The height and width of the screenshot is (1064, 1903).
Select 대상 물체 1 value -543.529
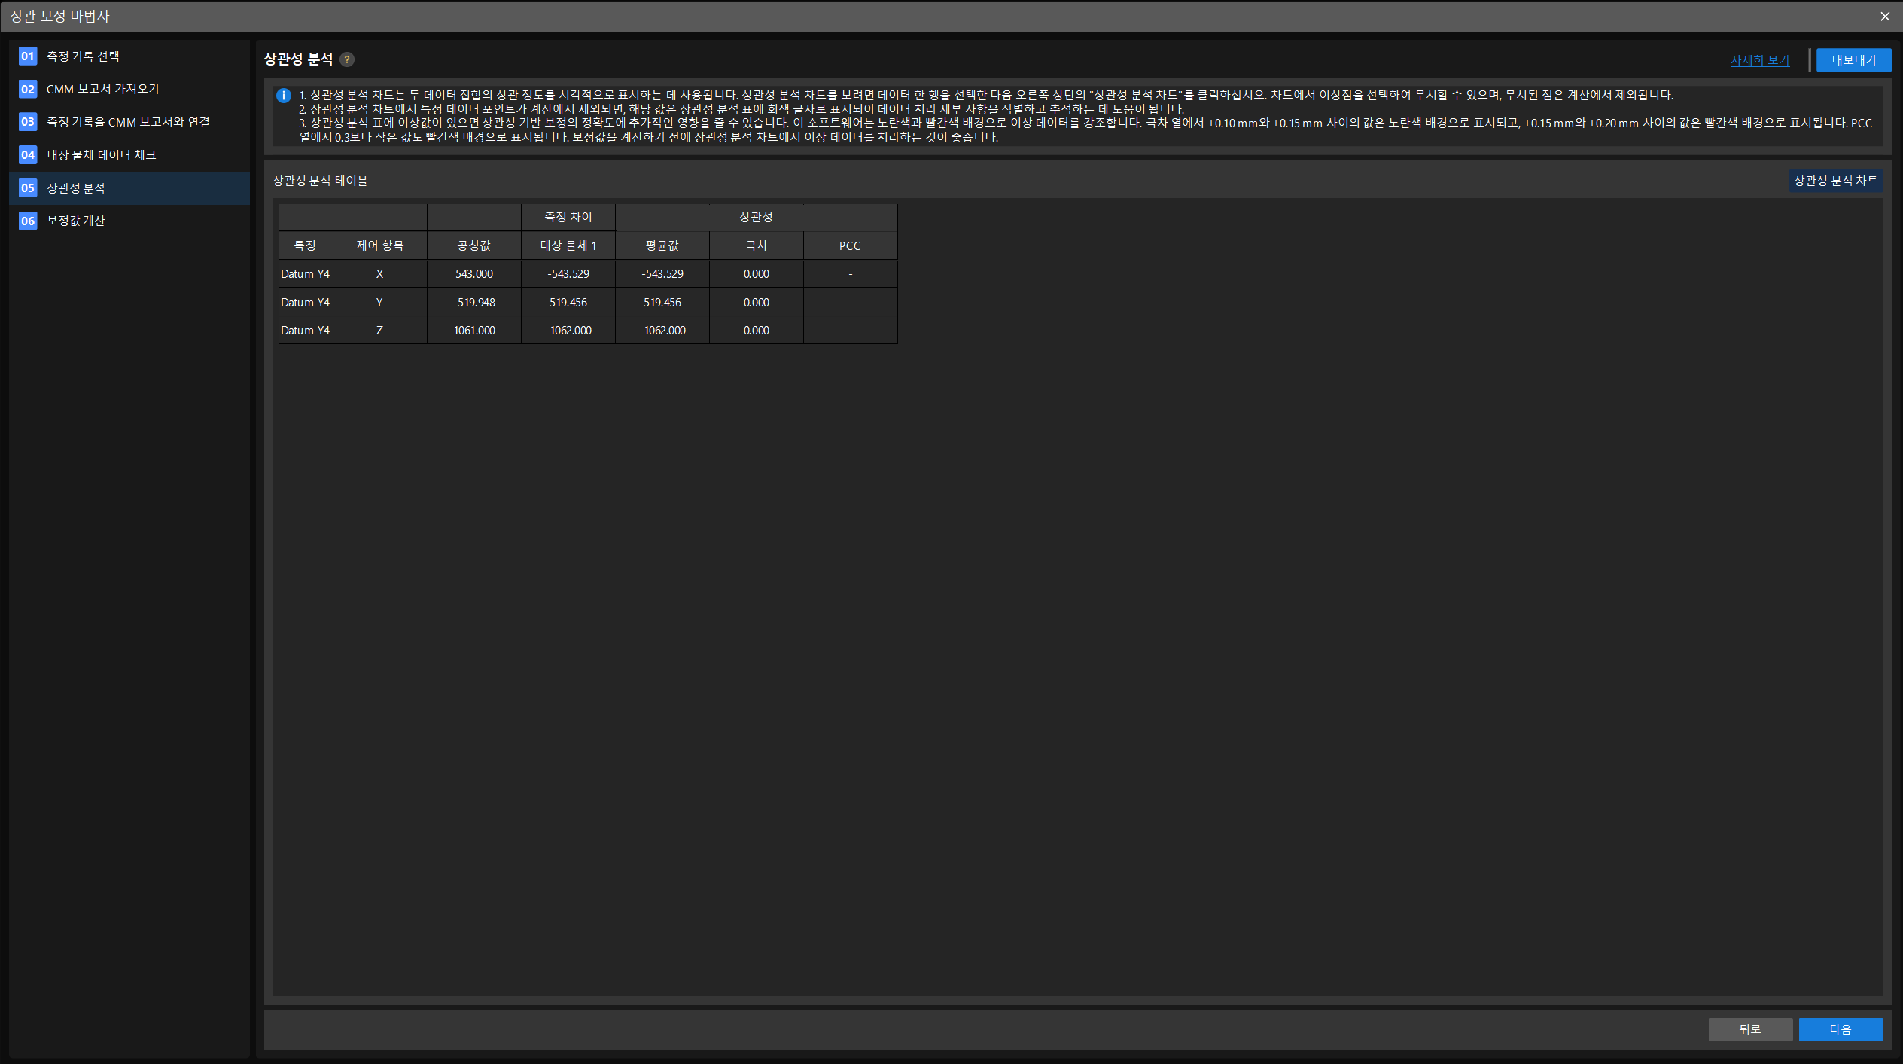[x=568, y=274]
